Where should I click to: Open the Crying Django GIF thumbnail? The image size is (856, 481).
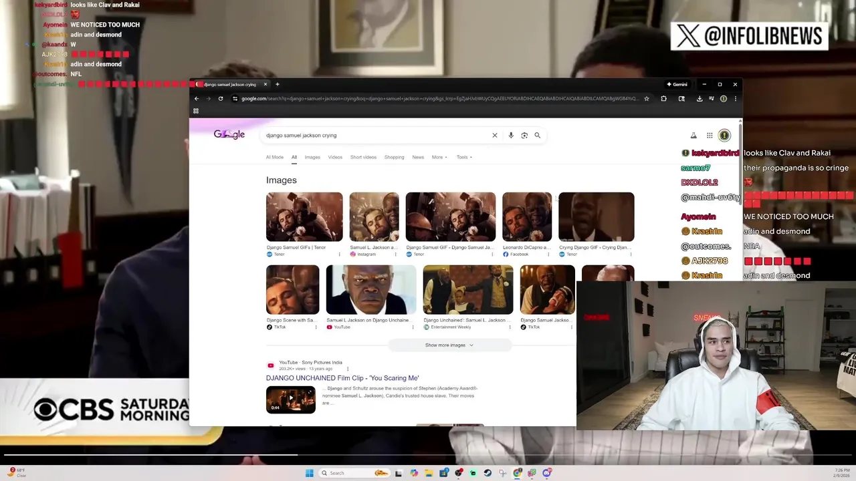[597, 217]
